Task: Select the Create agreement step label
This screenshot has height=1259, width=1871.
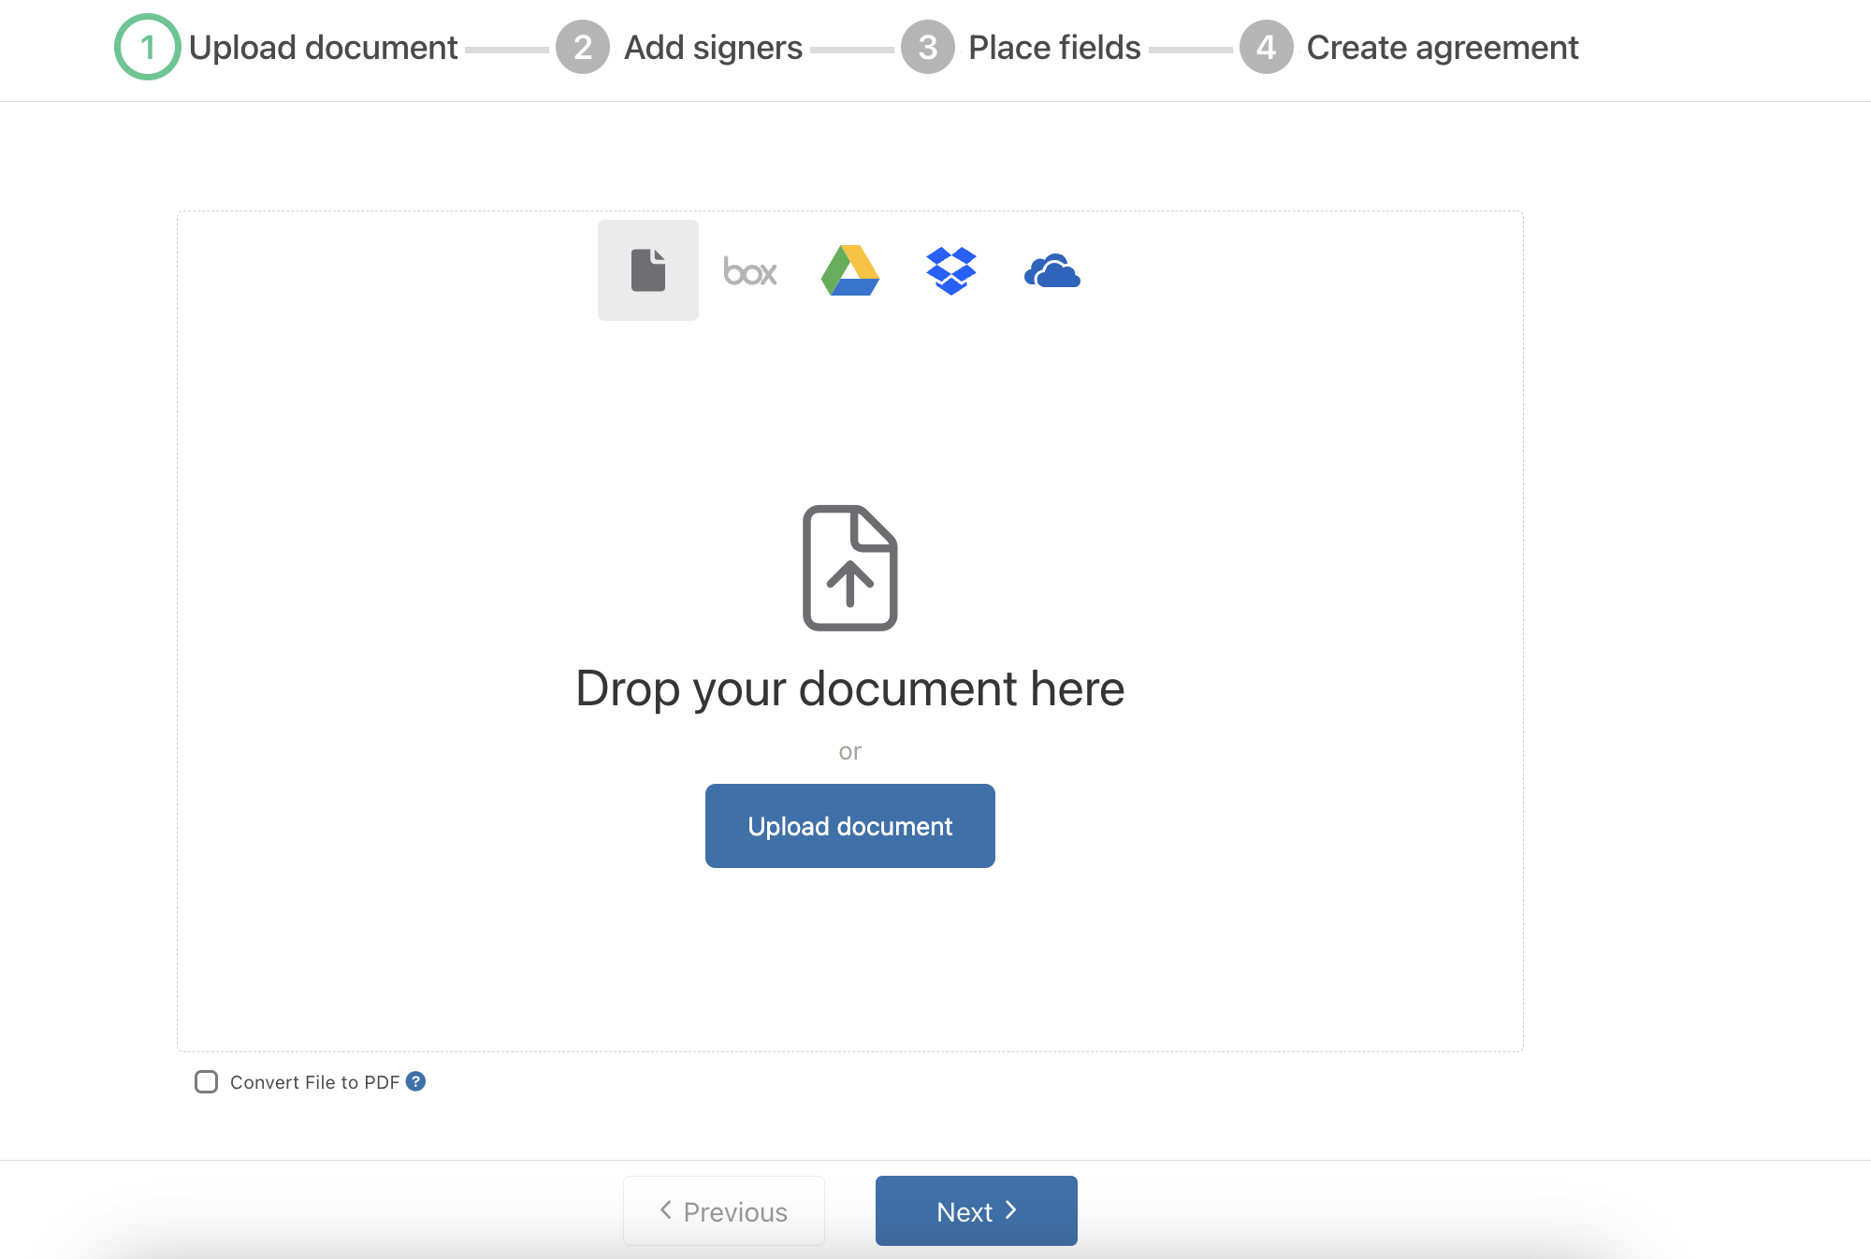Action: pyautogui.click(x=1442, y=46)
